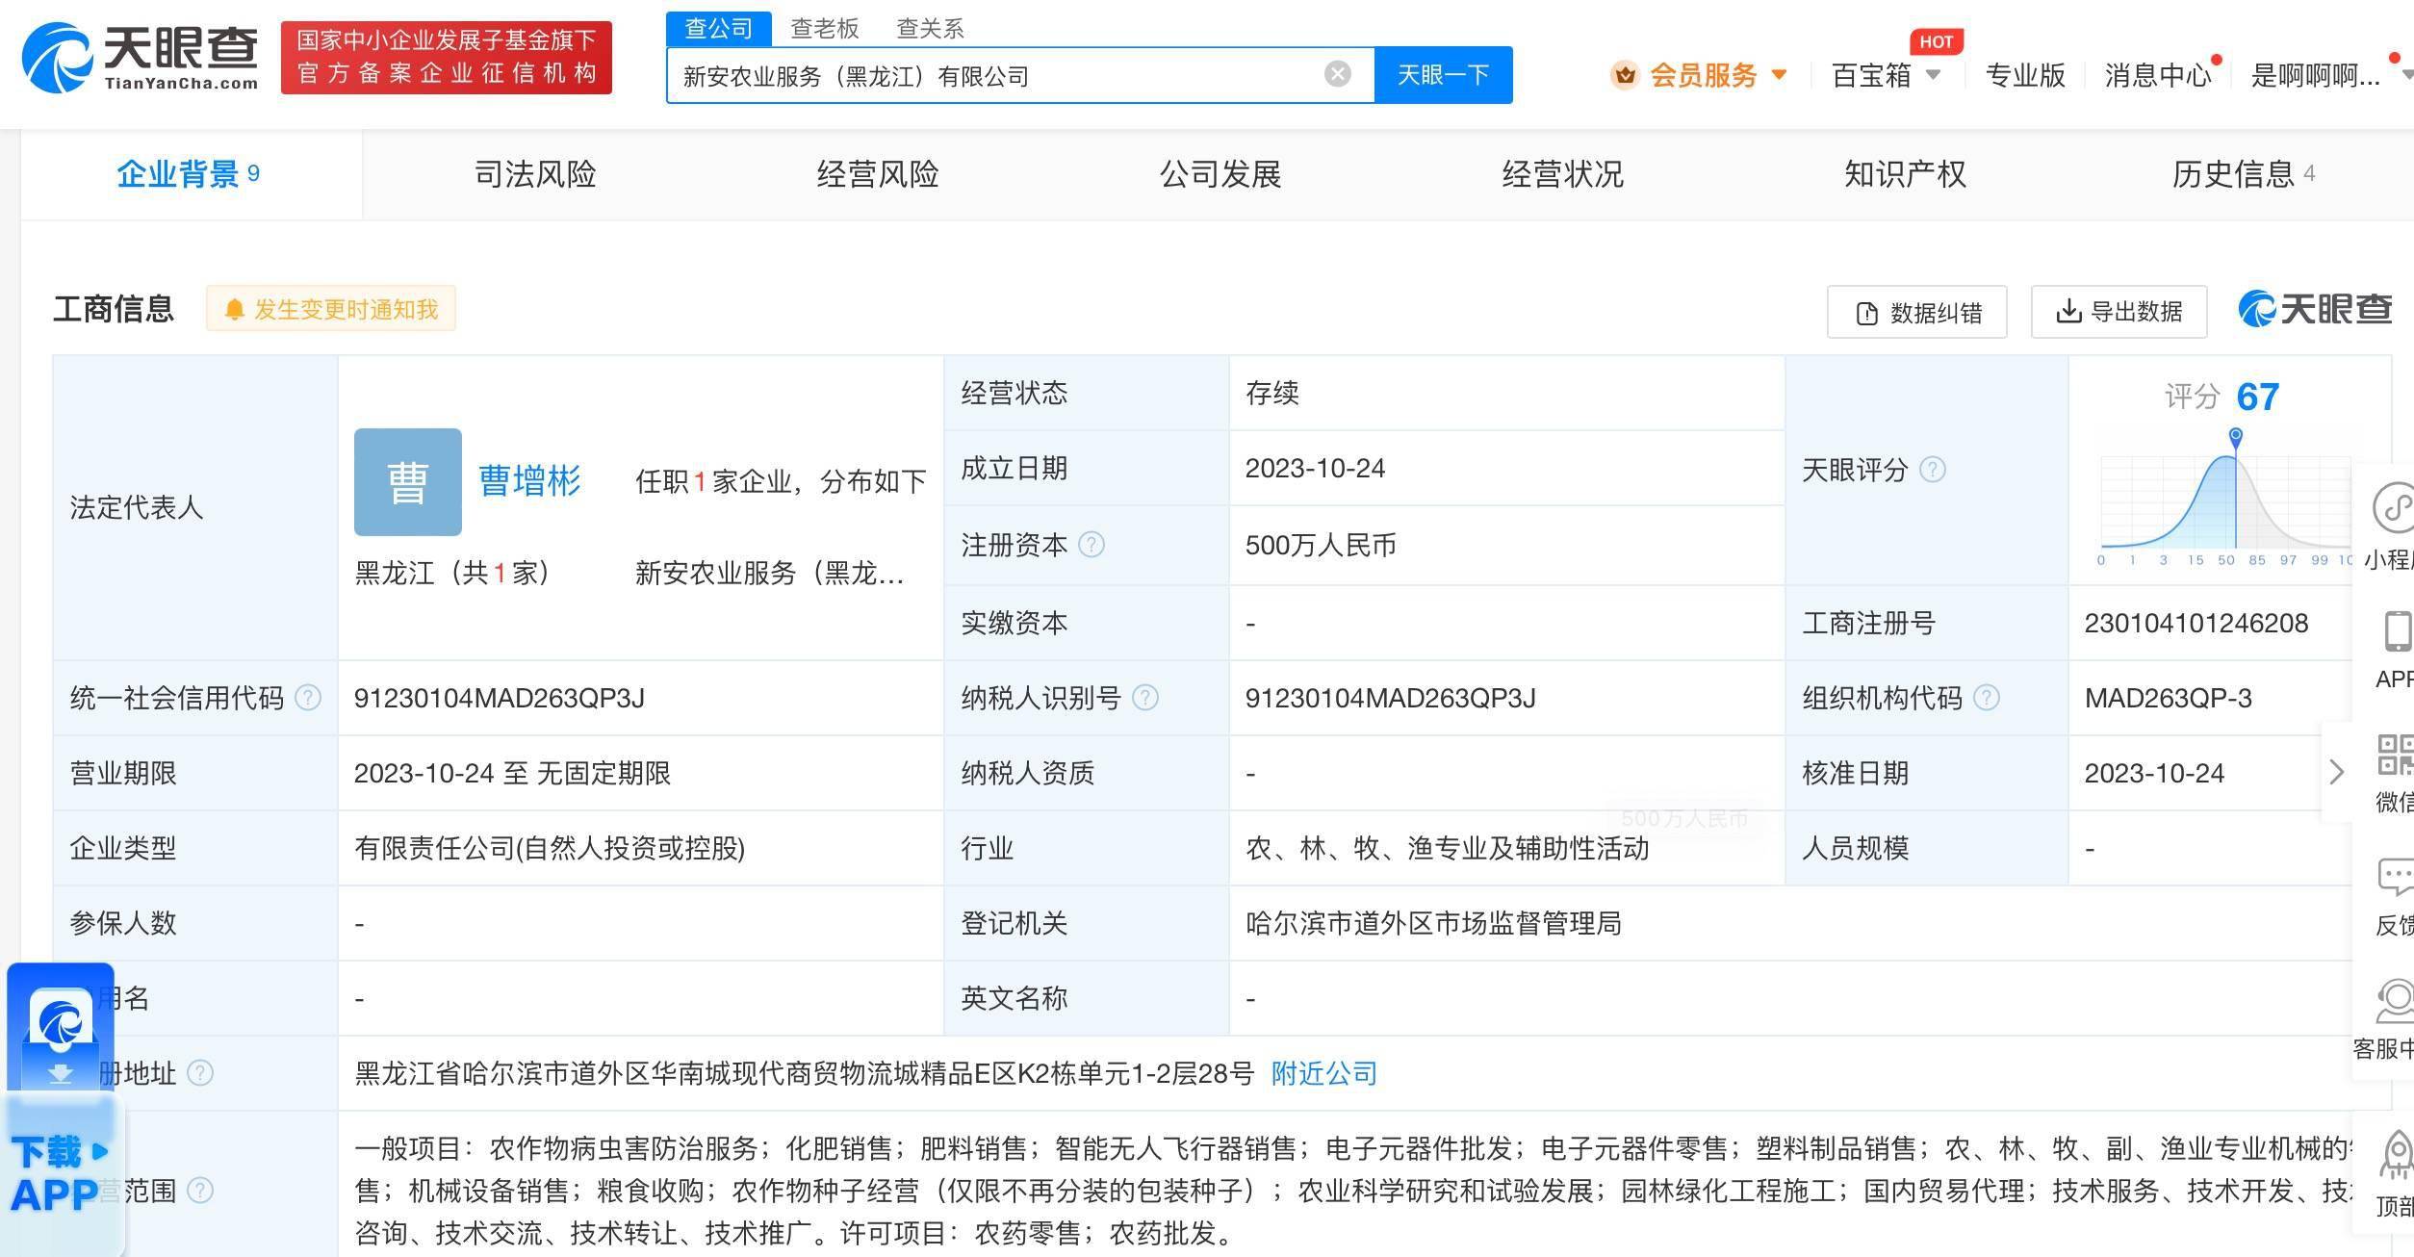Image resolution: width=2414 pixels, height=1257 pixels.
Task: Click the registration number 230104101246208
Action: click(x=2196, y=623)
